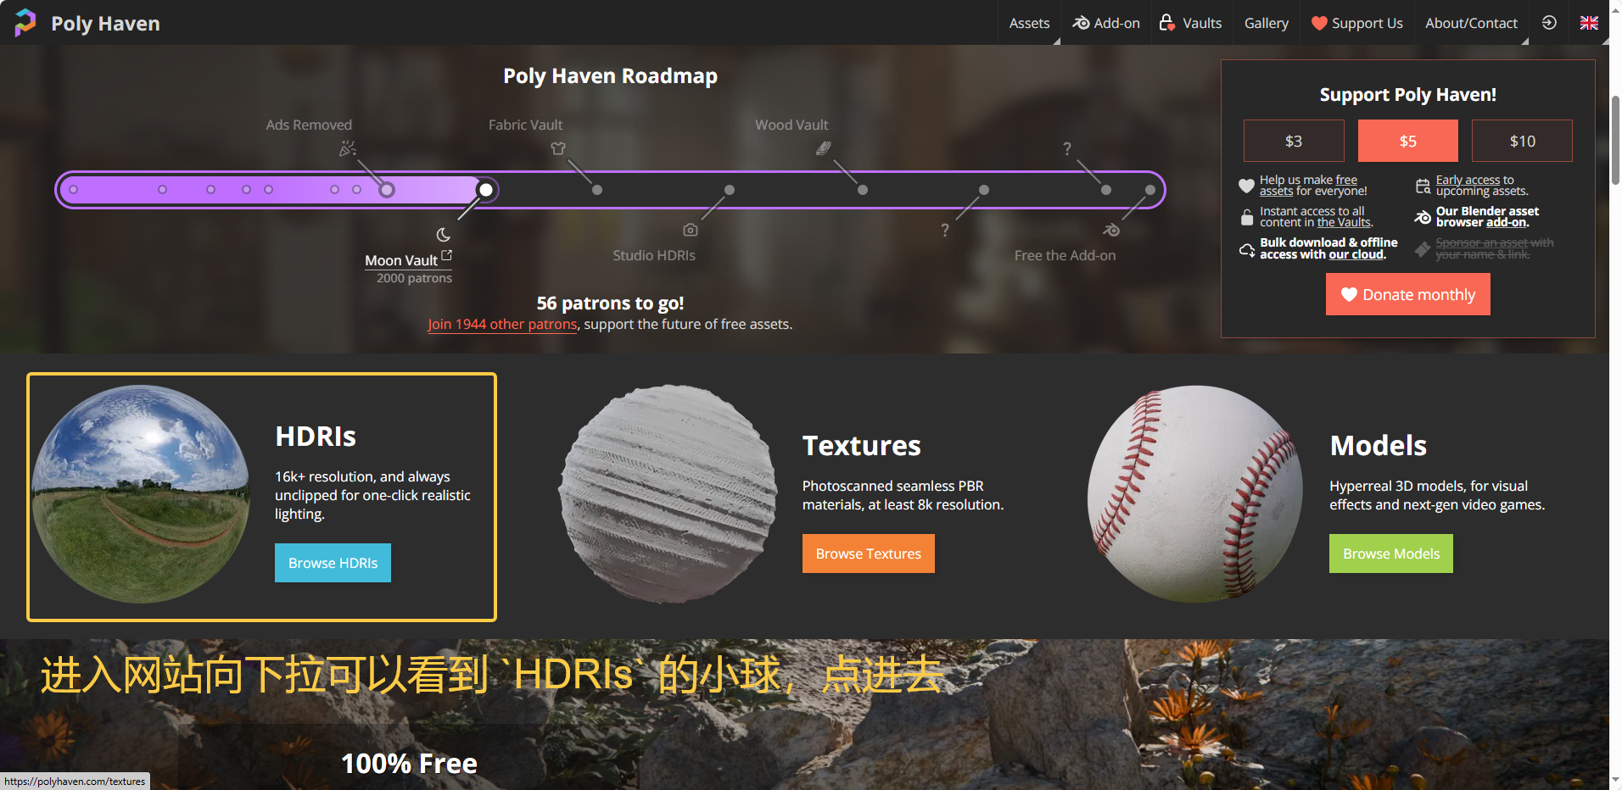Click the baseball model thumbnail
This screenshot has height=790, width=1622.
tap(1194, 494)
